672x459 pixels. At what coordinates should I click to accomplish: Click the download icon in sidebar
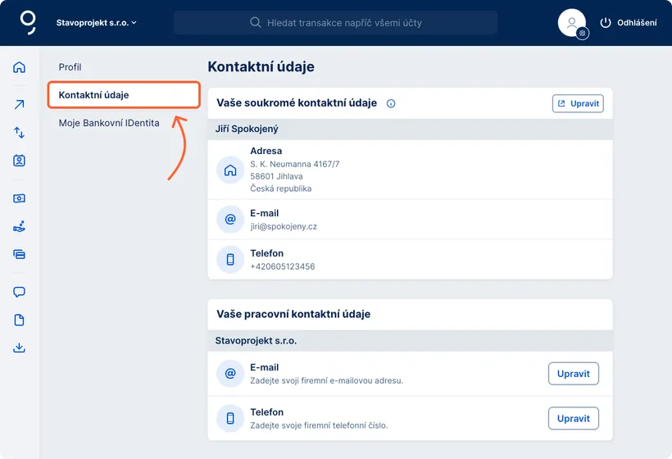click(19, 348)
